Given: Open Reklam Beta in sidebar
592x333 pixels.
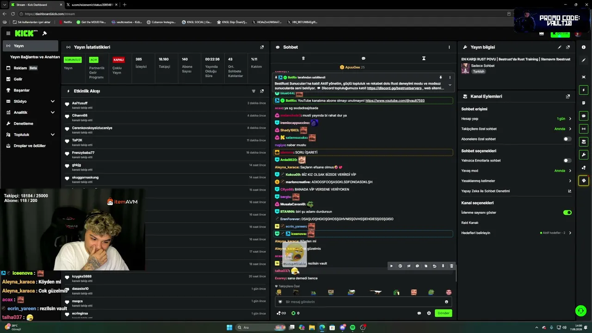Looking at the screenshot, I should [31, 68].
